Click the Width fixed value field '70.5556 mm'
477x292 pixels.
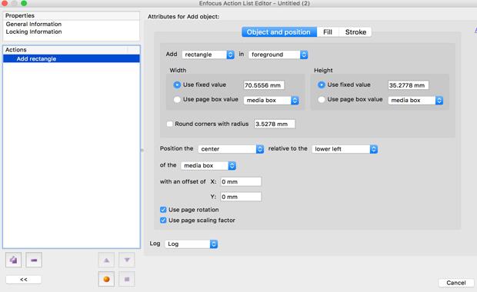[x=264, y=85]
